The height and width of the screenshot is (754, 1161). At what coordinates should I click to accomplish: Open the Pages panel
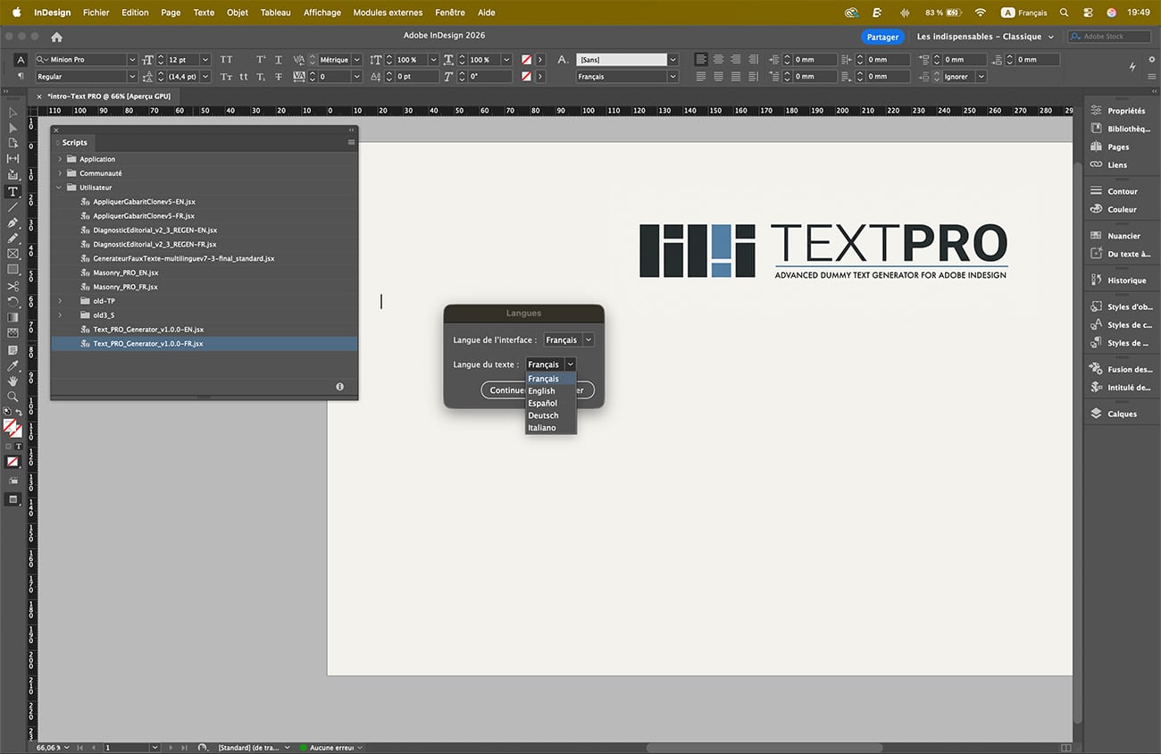pos(1117,147)
